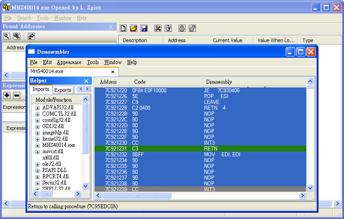Click the closed padlock lock icon
344x219 pixels.
click(182, 28)
